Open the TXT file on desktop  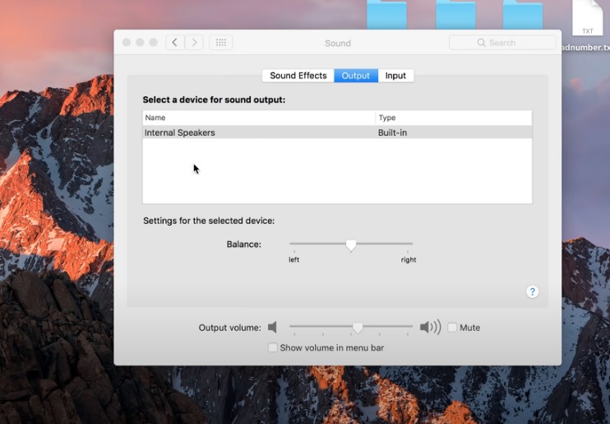pyautogui.click(x=588, y=17)
